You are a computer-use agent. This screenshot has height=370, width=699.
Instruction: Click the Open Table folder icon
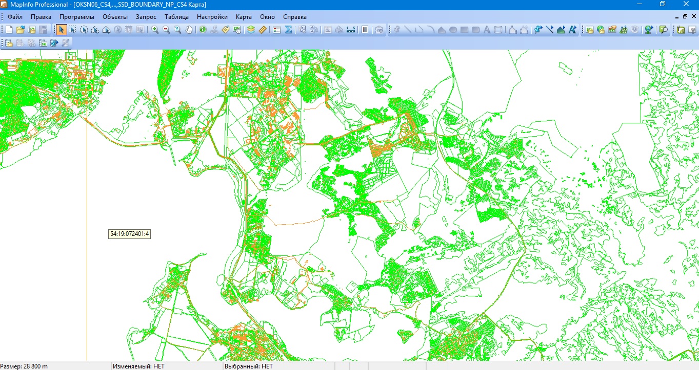[x=20, y=30]
